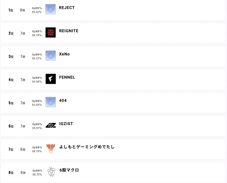Select the XeNo team name

tap(64, 54)
